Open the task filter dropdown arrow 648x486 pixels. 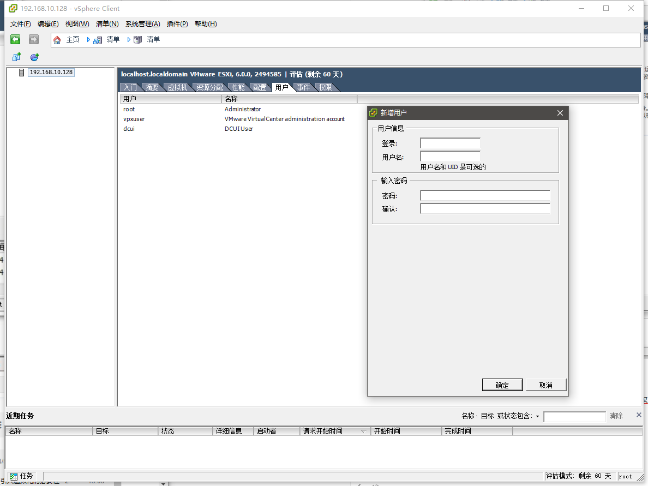[538, 417]
